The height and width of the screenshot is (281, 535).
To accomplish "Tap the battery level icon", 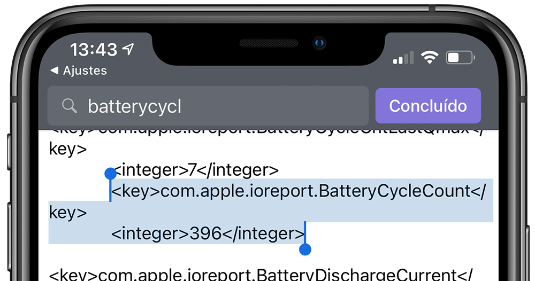I will coord(460,58).
